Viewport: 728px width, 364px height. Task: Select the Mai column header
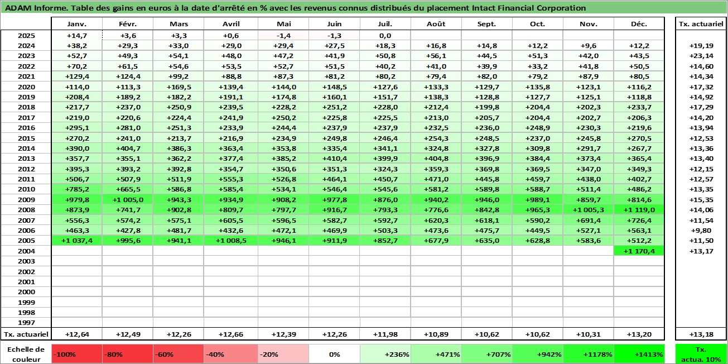tap(283, 24)
